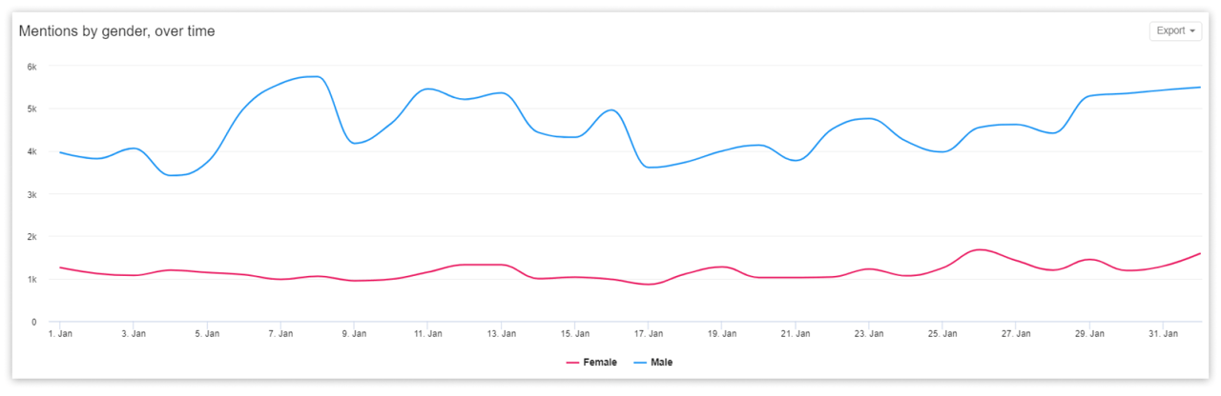
Task: Click the chart title 'Mentions by gender, over time'
Action: pyautogui.click(x=116, y=31)
